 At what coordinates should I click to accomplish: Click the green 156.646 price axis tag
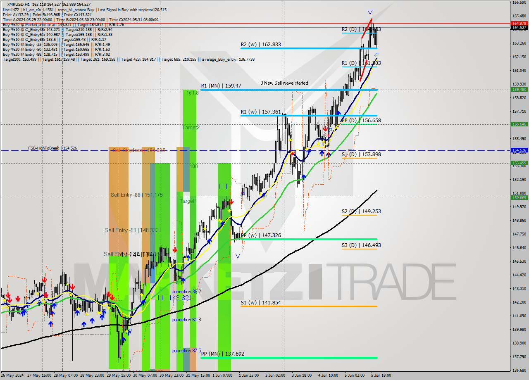[x=519, y=124]
